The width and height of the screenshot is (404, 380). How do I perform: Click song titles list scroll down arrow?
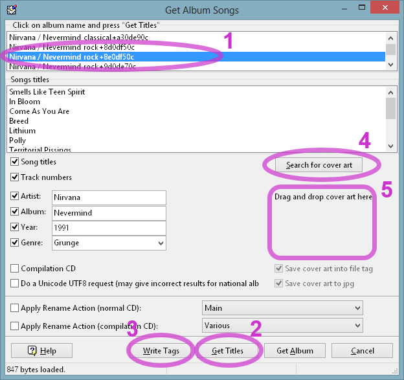point(390,146)
